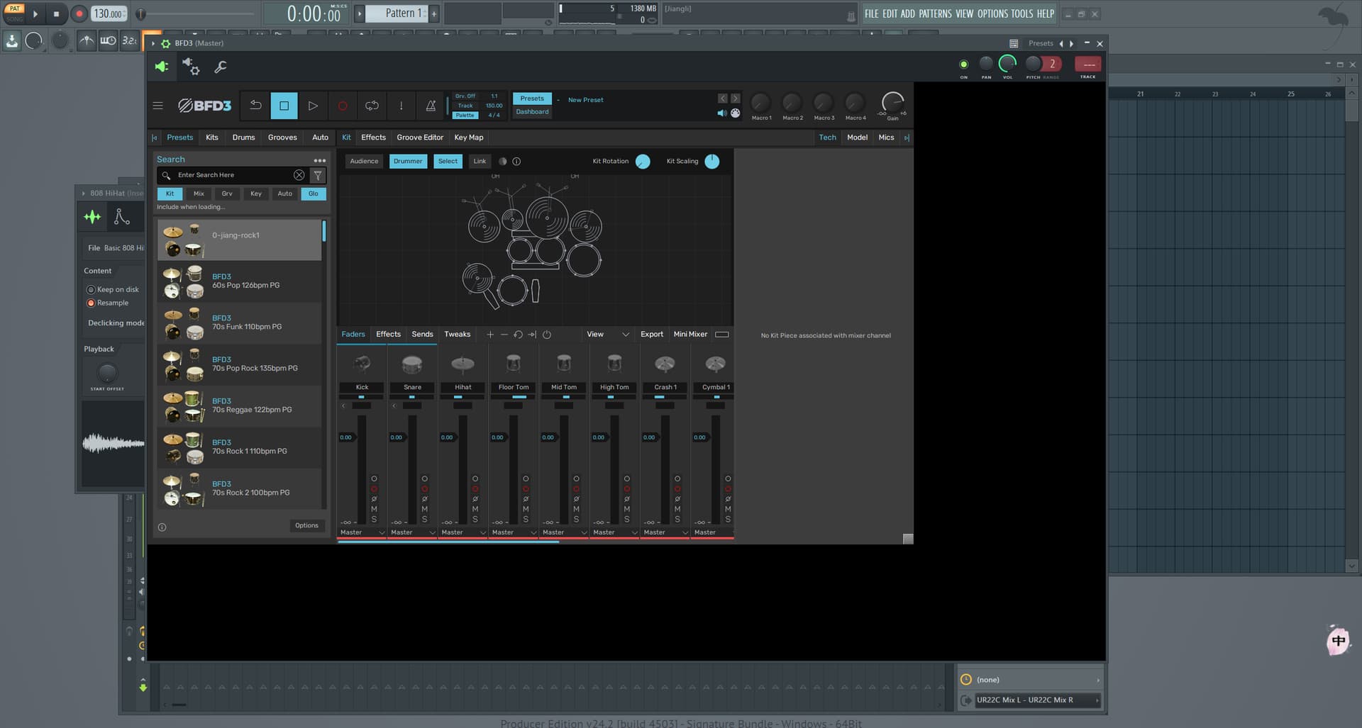Click the filter funnel icon beside search
The height and width of the screenshot is (728, 1362).
tap(318, 175)
